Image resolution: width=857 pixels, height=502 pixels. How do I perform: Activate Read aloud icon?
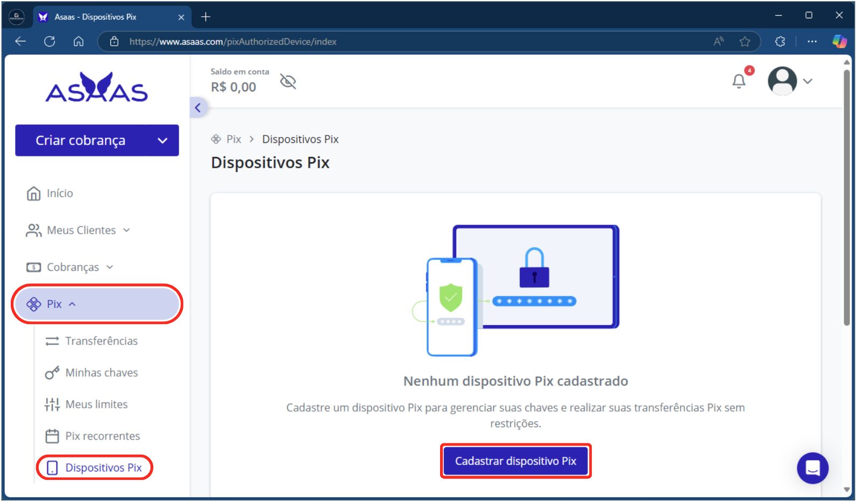pyautogui.click(x=719, y=41)
